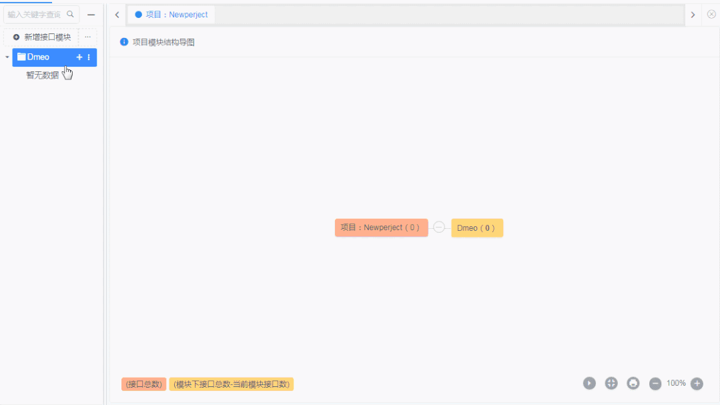Click the search magnifier icon in the sidebar
This screenshot has width=720, height=405.
click(70, 14)
